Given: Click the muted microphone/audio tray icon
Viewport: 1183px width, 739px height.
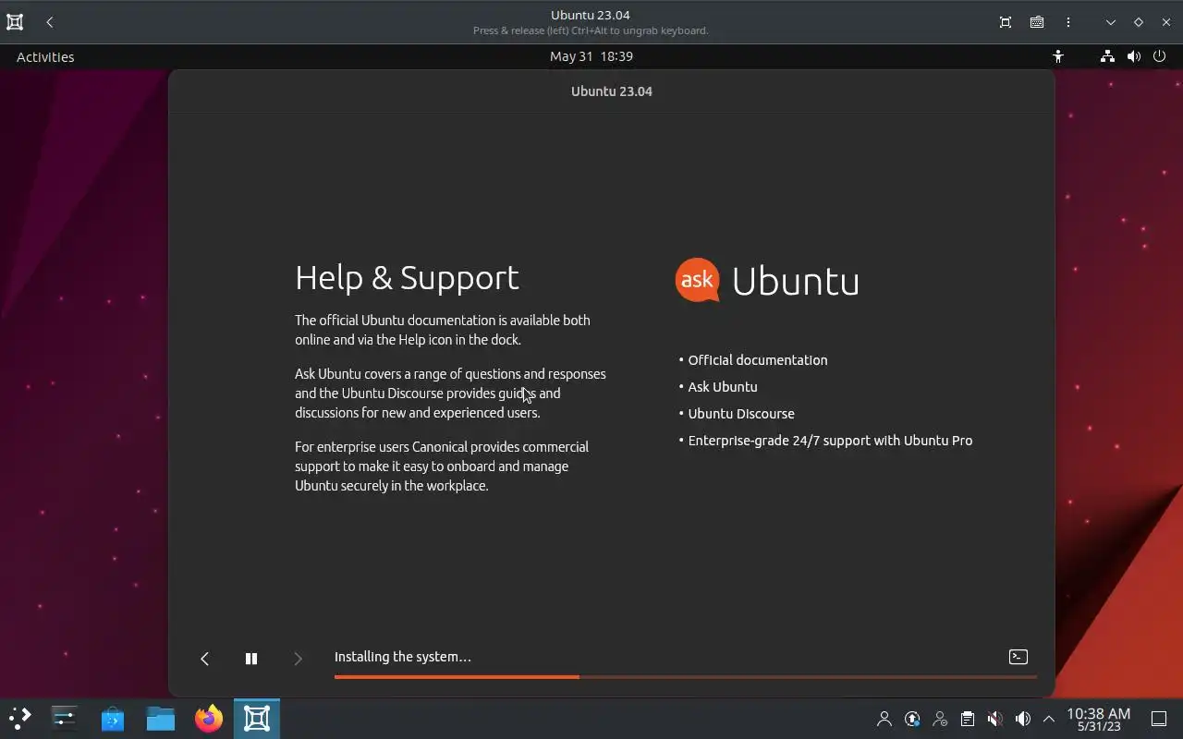Looking at the screenshot, I should [x=994, y=719].
